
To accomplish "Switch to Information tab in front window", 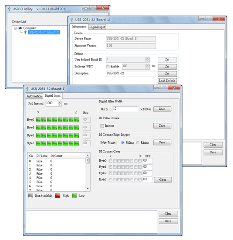I will point(34,96).
